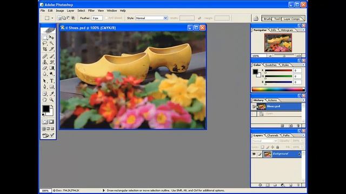Click the Jump to ImageReady icon
The height and width of the screenshot is (194, 346).
click(48, 135)
